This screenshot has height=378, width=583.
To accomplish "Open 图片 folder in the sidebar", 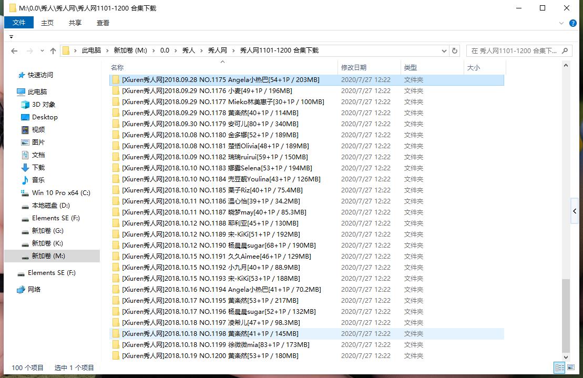I will coord(33,142).
